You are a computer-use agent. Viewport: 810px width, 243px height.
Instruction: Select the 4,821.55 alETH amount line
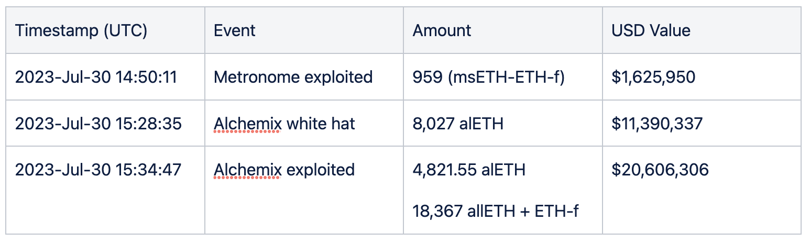click(469, 170)
